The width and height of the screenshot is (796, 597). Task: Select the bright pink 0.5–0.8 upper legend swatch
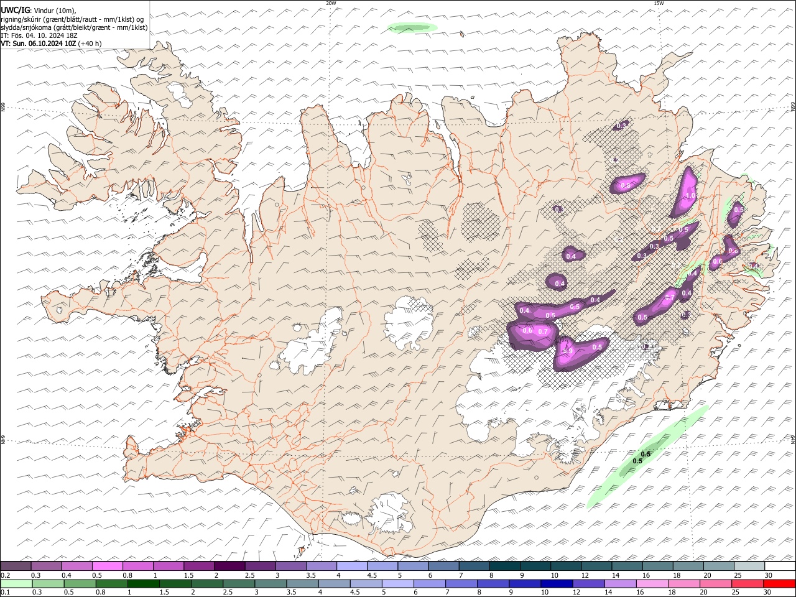coord(108,566)
